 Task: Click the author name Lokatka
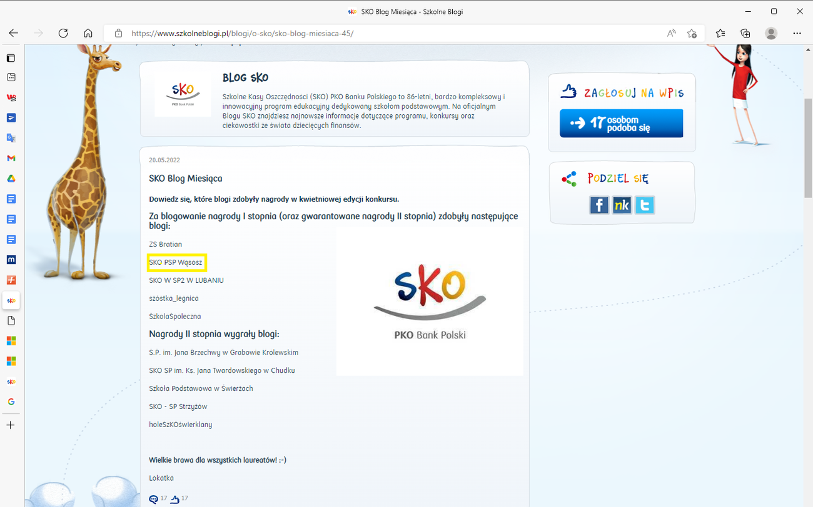[161, 478]
